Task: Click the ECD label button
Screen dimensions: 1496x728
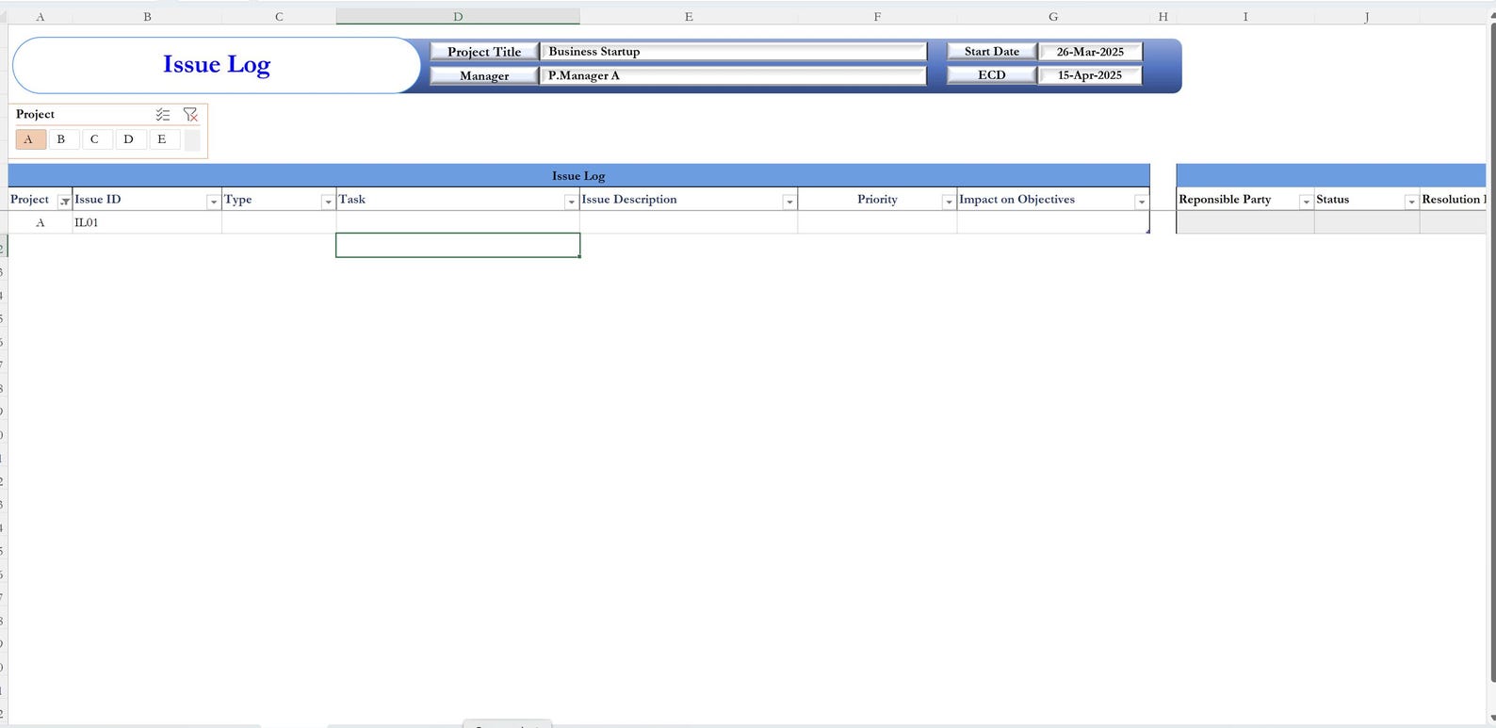Action: pyautogui.click(x=991, y=75)
